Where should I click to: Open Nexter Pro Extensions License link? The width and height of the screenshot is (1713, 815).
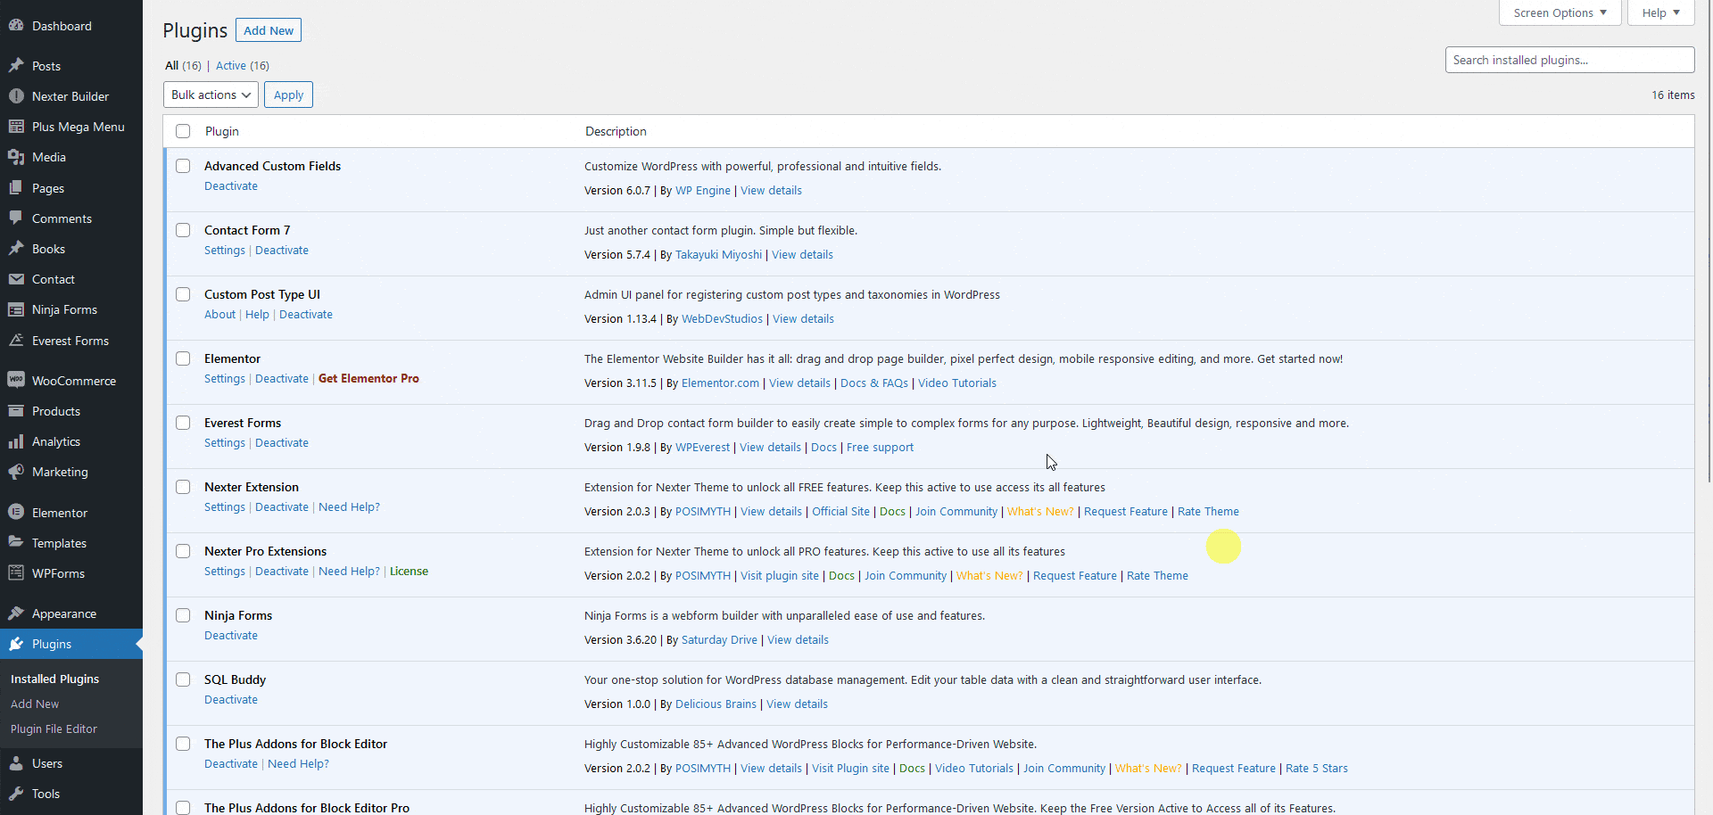[409, 571]
